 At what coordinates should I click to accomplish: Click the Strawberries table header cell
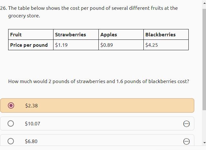click(70, 35)
